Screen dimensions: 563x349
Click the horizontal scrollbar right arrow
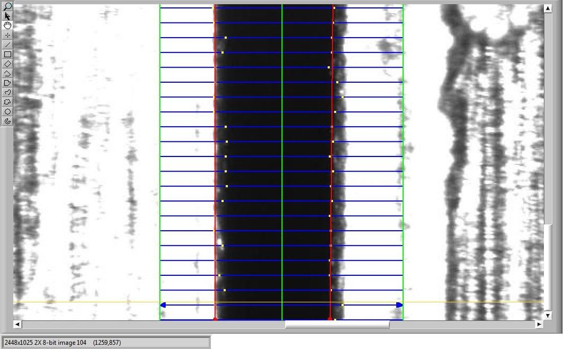[x=539, y=324]
